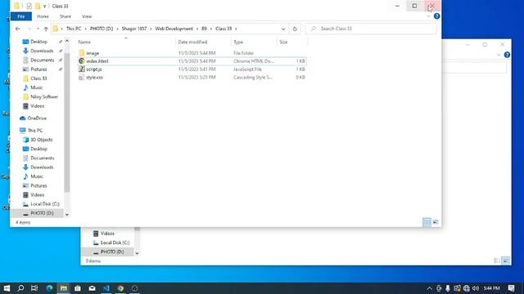The height and width of the screenshot is (294, 524).
Task: Open Niloy Softwer folder in sidebar
Action: tap(44, 96)
